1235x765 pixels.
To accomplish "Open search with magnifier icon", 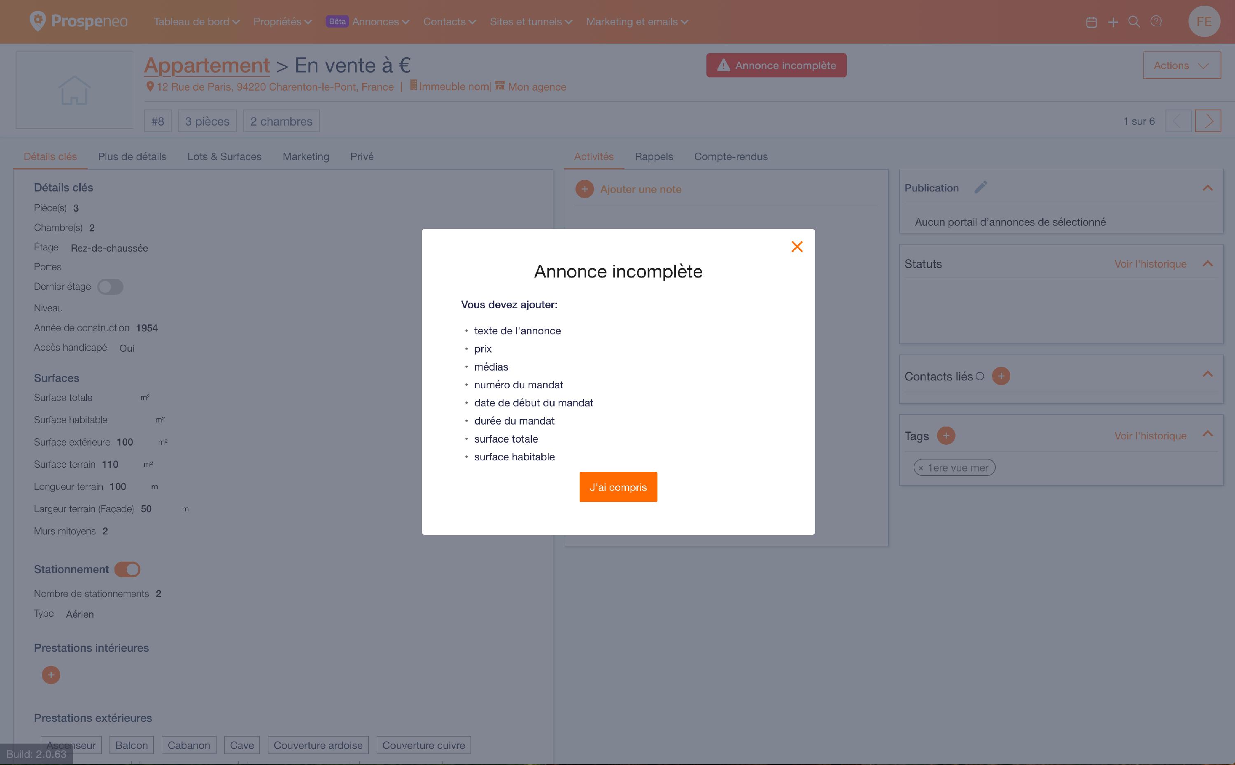I will click(1134, 22).
